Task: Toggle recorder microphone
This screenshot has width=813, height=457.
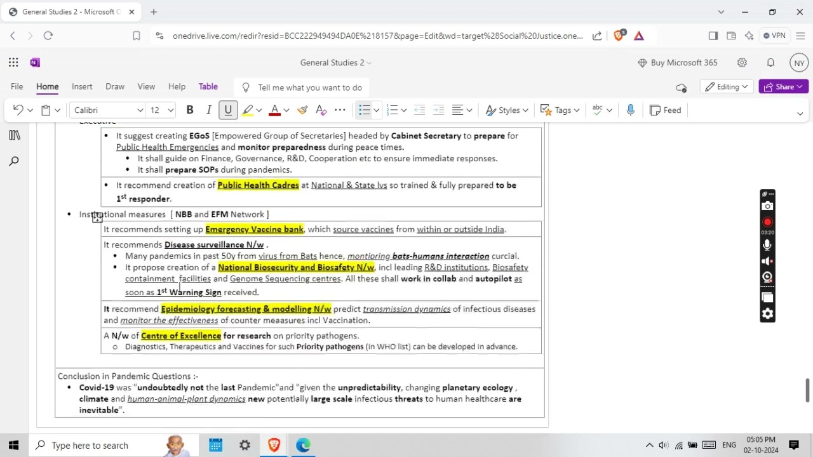Action: coord(767,245)
